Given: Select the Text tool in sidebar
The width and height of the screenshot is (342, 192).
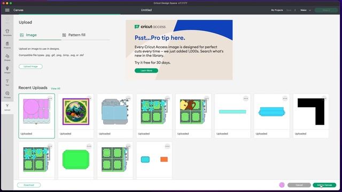Looking at the screenshot, I should pos(7,83).
